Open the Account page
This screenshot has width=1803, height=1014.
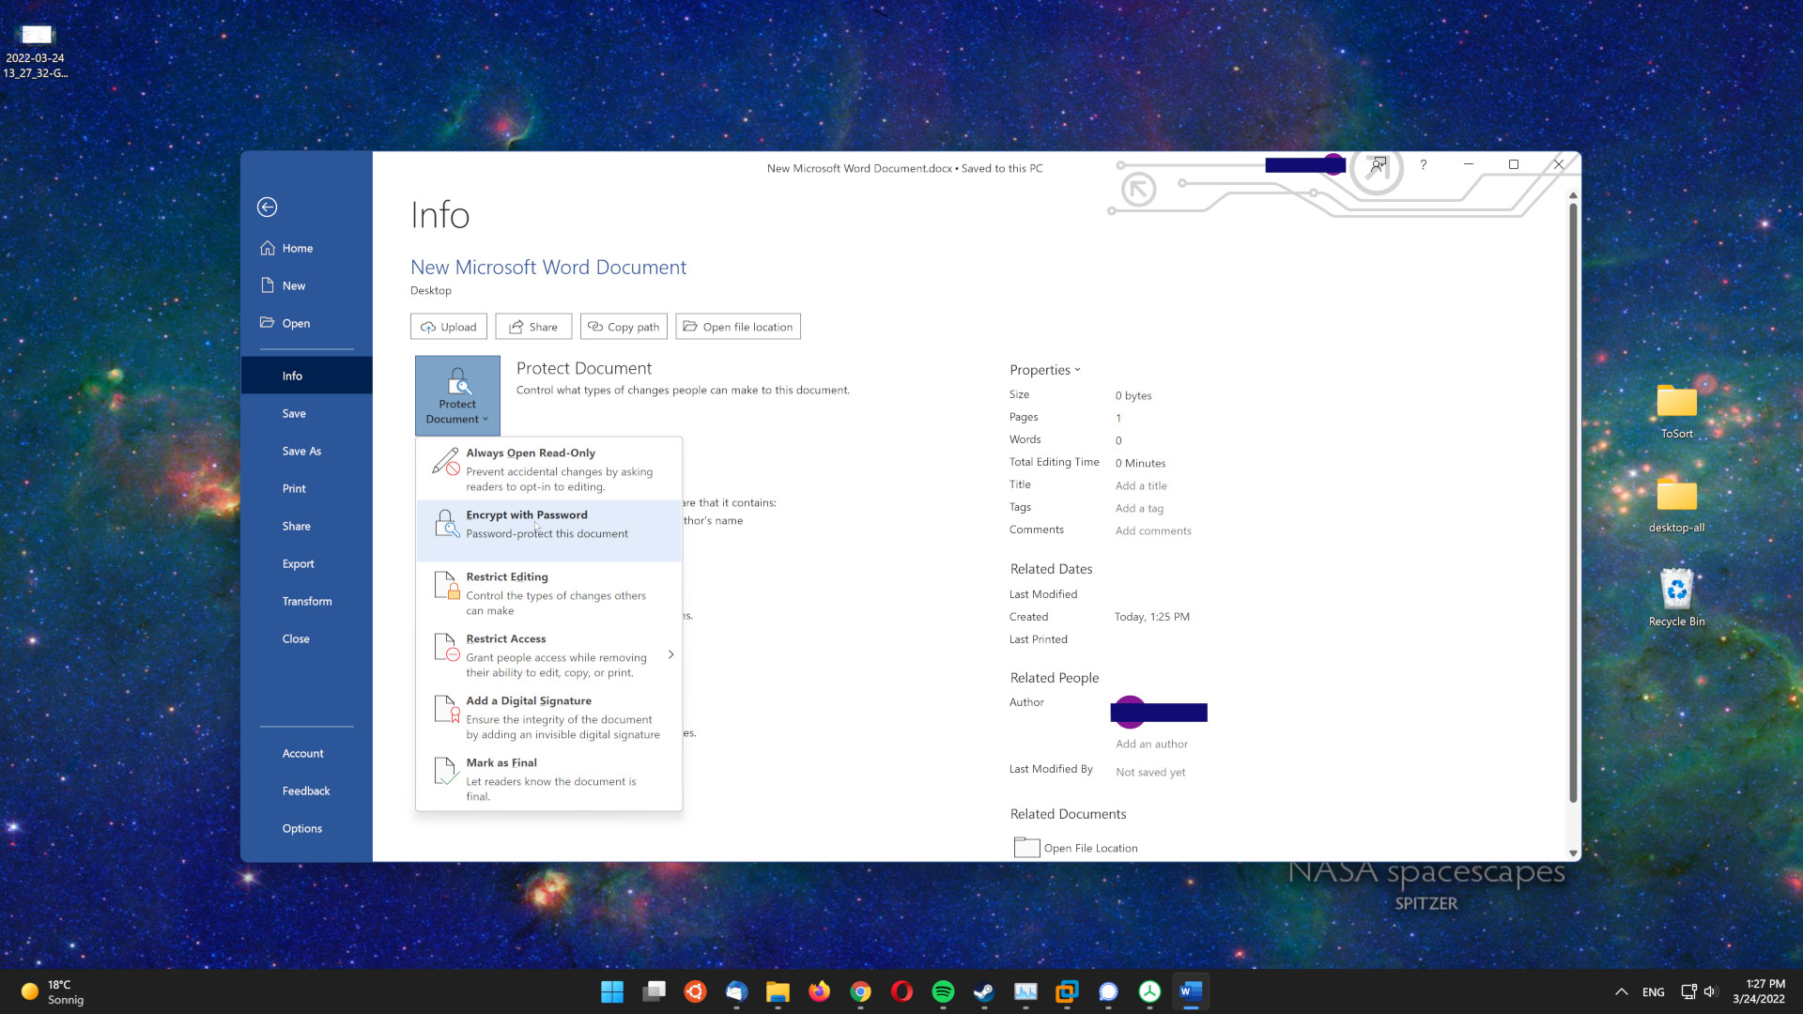pos(306,753)
